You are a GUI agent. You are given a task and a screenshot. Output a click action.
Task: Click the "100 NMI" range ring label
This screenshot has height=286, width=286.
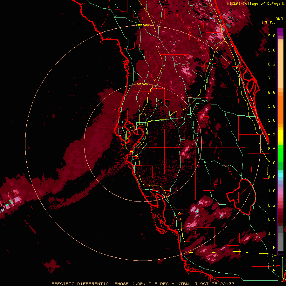coord(143,25)
